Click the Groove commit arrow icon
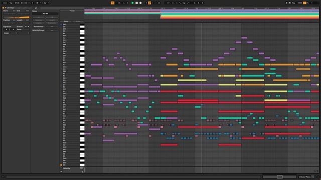This screenshot has width=321, height=180. click(x=28, y=26)
